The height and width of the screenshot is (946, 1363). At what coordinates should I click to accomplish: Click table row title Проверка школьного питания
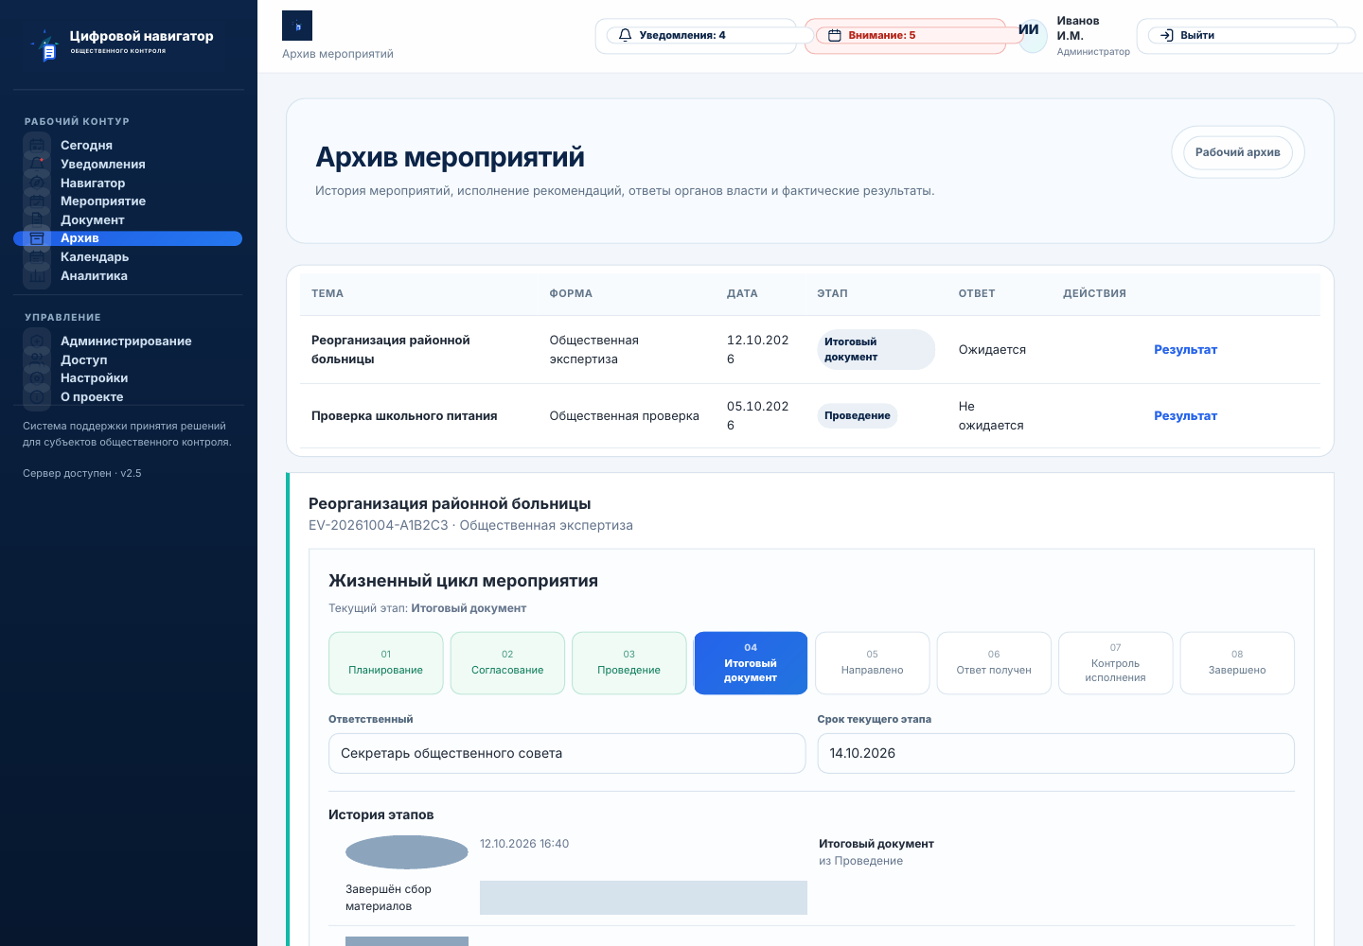(x=404, y=416)
